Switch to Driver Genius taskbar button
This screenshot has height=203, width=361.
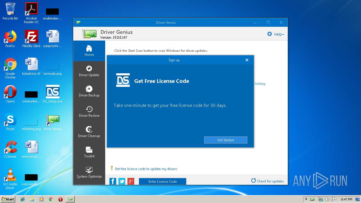[x=70, y=199]
